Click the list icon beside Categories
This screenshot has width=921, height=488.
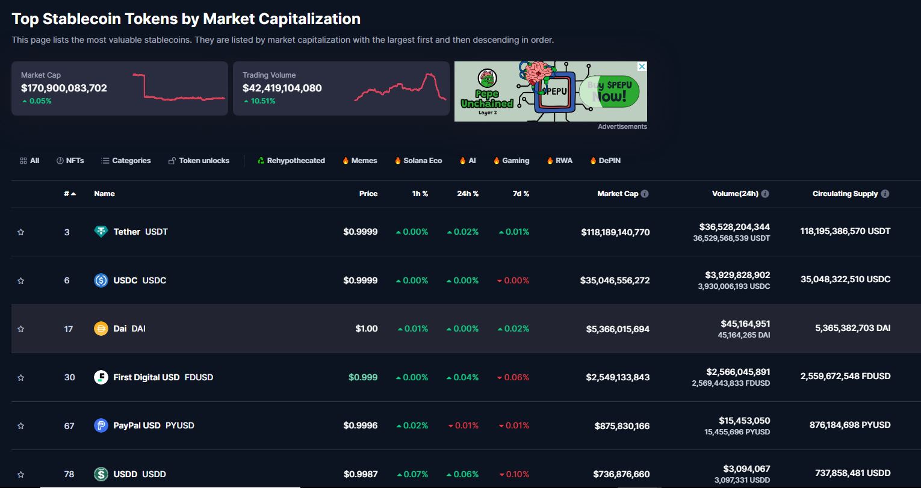pyautogui.click(x=105, y=161)
